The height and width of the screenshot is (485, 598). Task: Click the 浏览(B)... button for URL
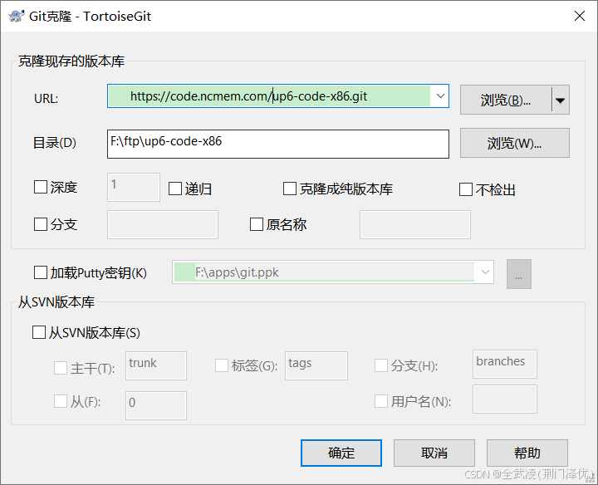pos(506,100)
